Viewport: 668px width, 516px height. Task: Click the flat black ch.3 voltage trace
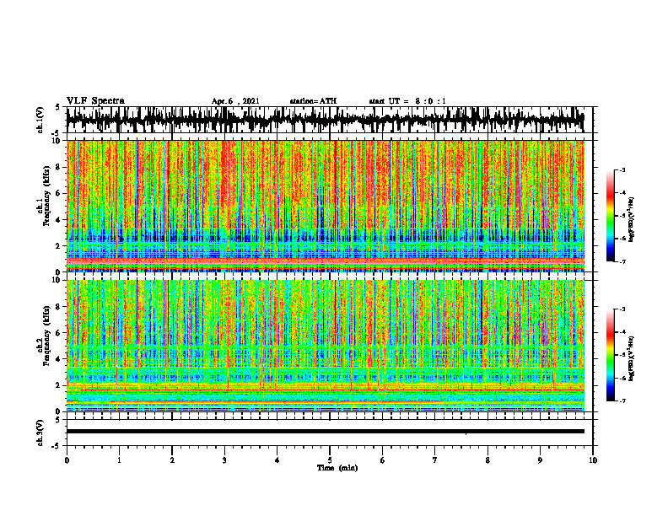tap(325, 432)
